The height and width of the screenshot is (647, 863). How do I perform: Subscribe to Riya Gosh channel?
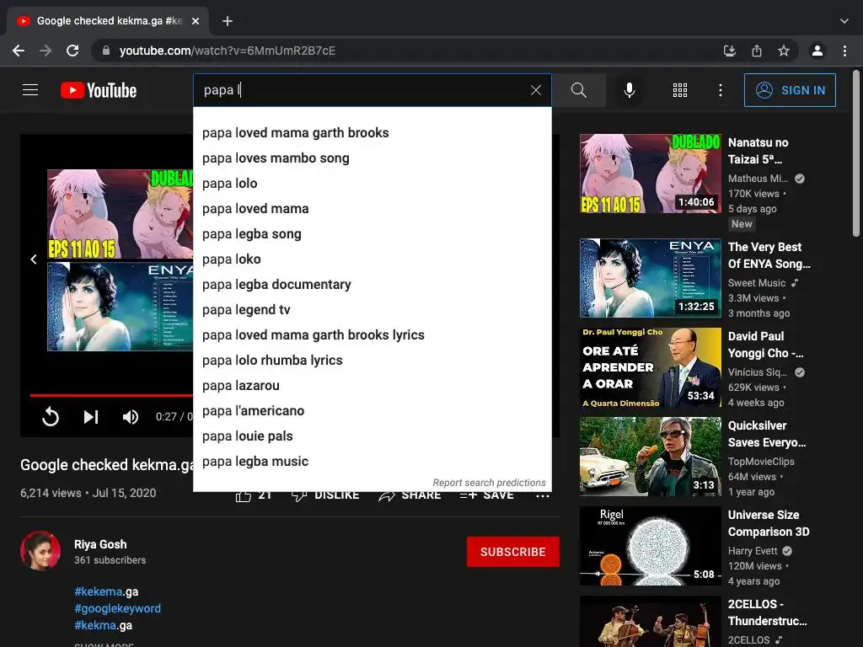513,552
